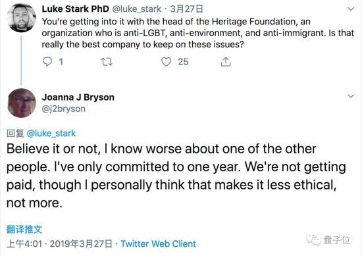Viewport: 362px width, 256px height.
Task: Click the 25 likes count
Action: [x=183, y=62]
